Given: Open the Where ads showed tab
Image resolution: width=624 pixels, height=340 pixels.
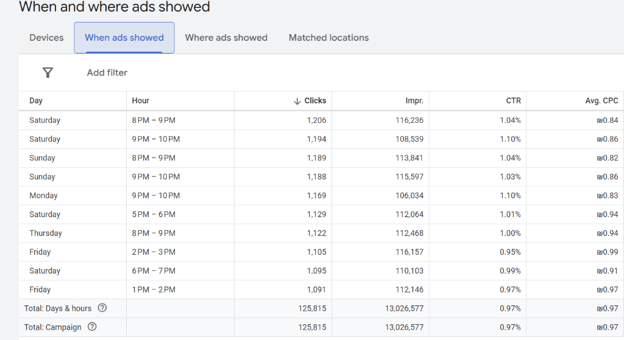Looking at the screenshot, I should point(226,38).
